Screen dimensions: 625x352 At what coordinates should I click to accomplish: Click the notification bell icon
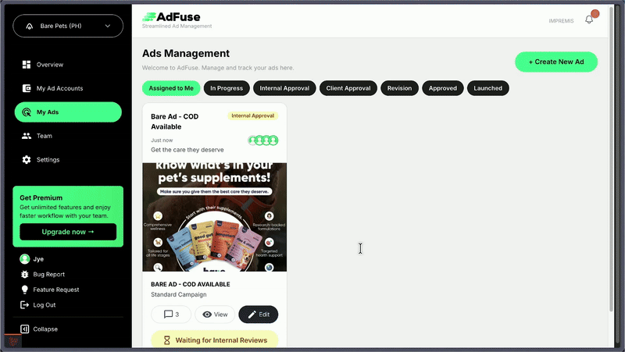pyautogui.click(x=589, y=20)
